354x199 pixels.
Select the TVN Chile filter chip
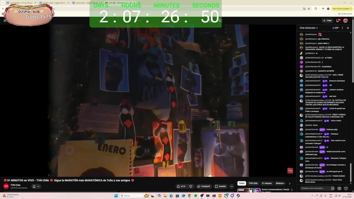tap(253, 183)
